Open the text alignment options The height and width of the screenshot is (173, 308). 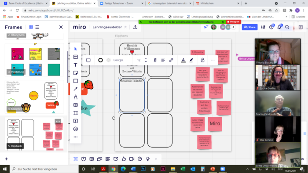coord(163,60)
